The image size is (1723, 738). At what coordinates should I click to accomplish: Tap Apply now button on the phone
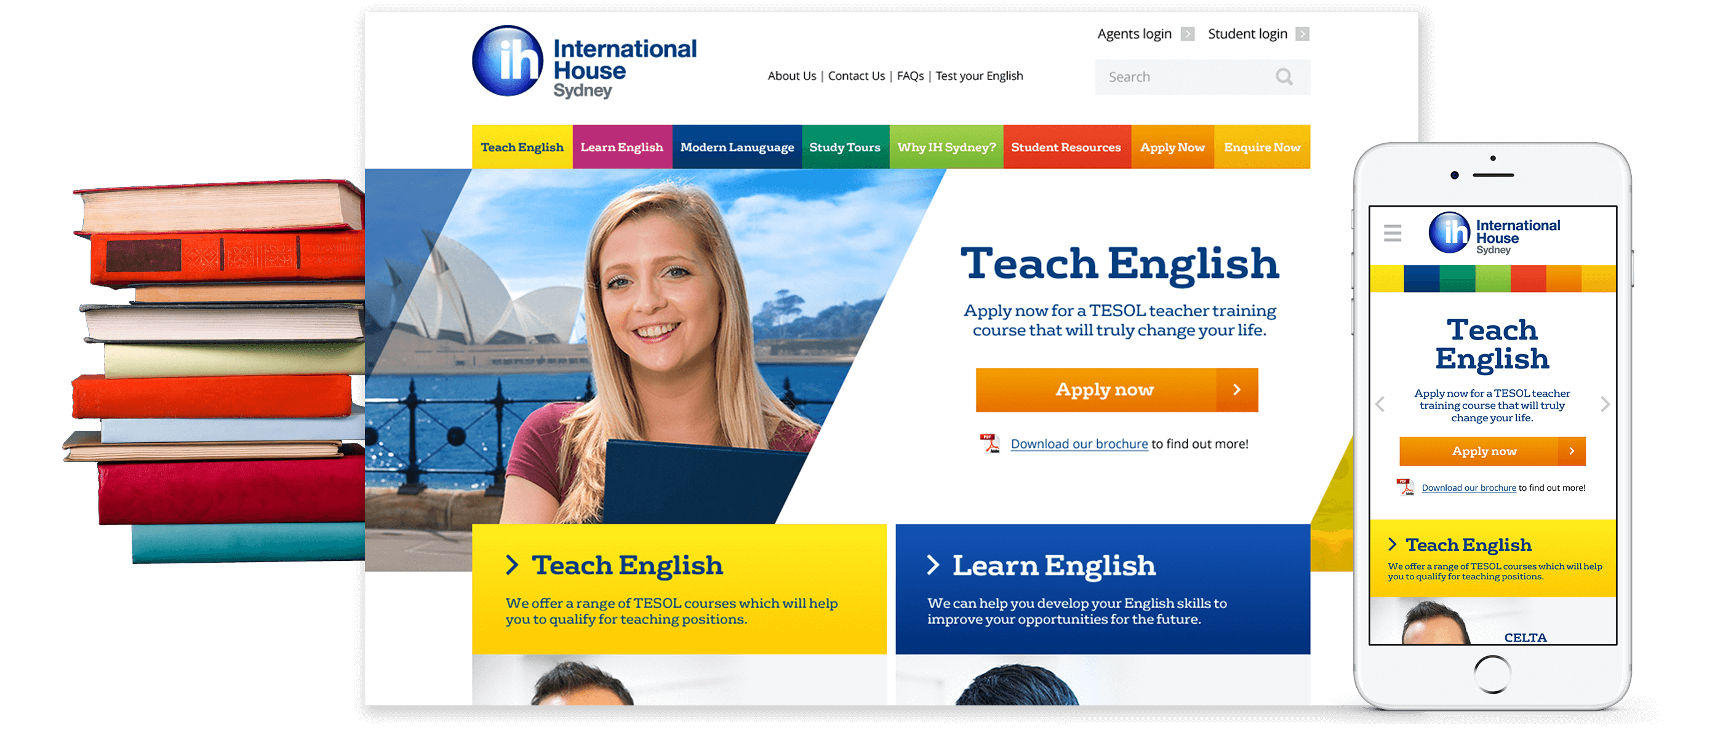(x=1492, y=451)
